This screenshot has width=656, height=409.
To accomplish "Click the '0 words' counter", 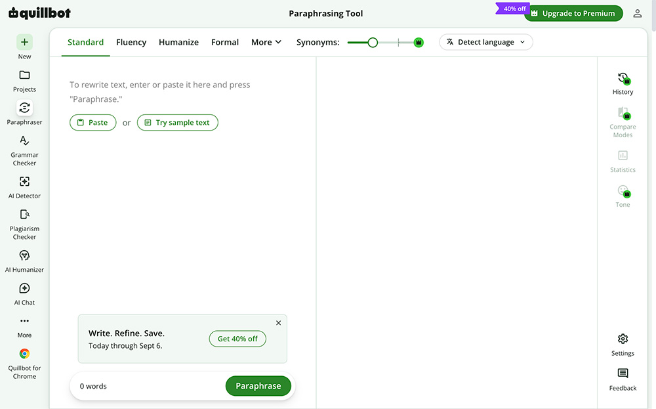I will coord(93,386).
